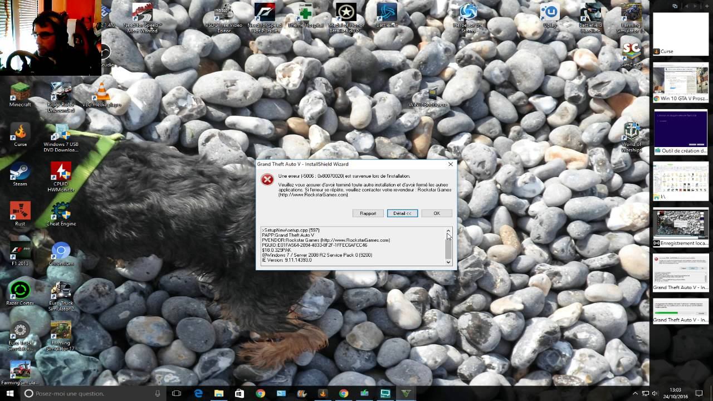713x401 pixels.
Task: Open Cheat Engine desktop shortcut
Action: (x=61, y=214)
